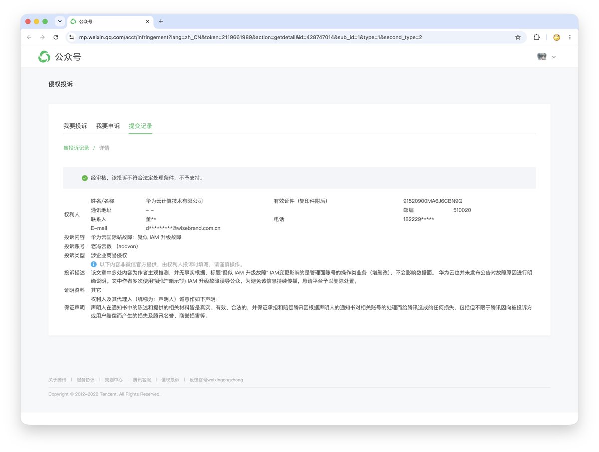
Task: Click the email d*********@wisebrand.com.cn
Action: click(x=183, y=228)
